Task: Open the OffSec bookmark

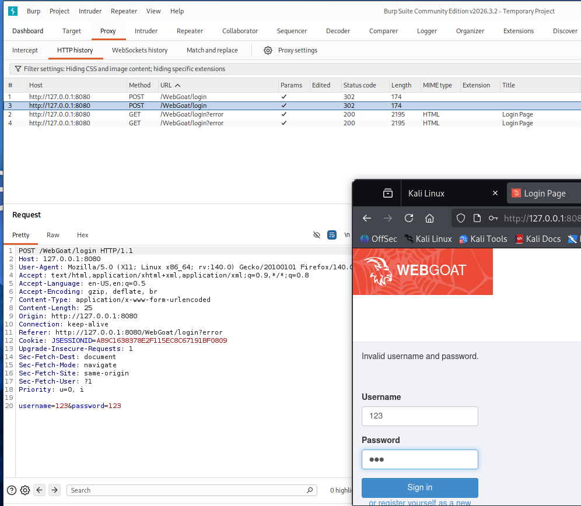Action: pos(379,239)
